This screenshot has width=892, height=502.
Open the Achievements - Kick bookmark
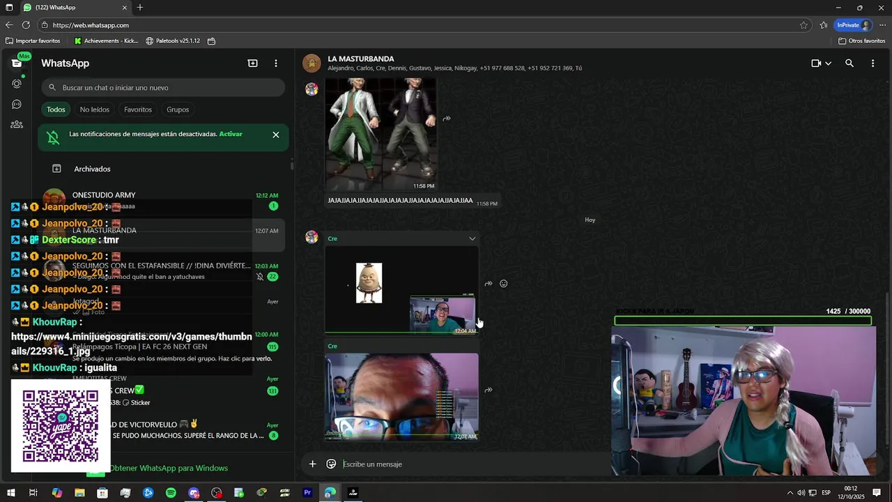(x=107, y=41)
